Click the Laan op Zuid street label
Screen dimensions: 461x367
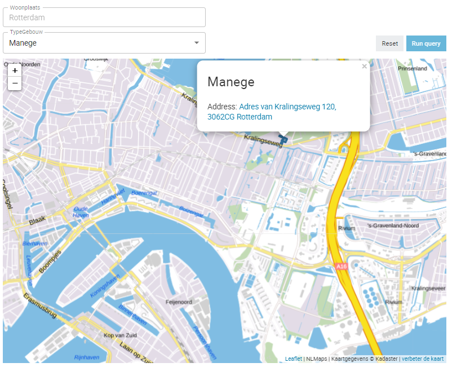coord(136,352)
